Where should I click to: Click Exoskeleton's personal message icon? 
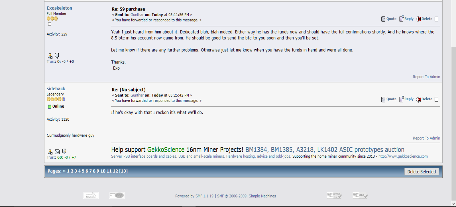[x=57, y=56]
